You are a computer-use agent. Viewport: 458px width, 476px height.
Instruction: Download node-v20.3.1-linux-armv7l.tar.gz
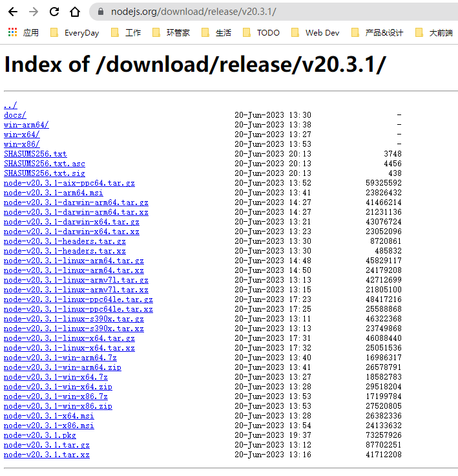point(76,280)
